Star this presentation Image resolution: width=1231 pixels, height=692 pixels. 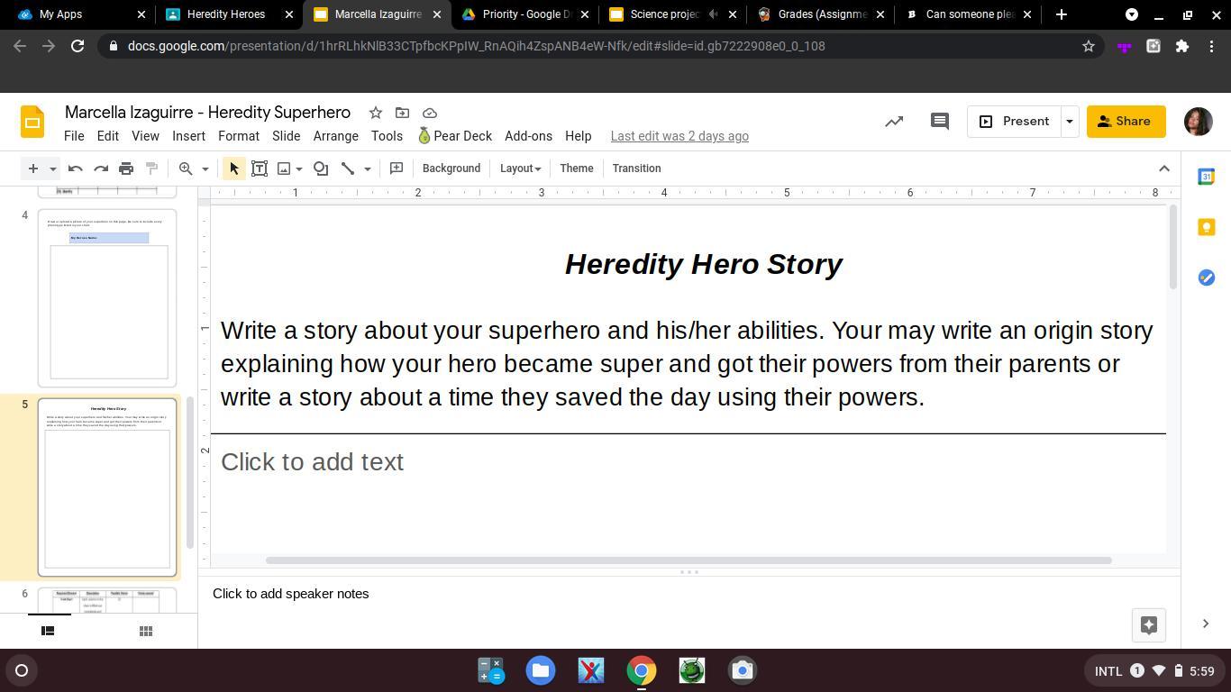point(376,113)
